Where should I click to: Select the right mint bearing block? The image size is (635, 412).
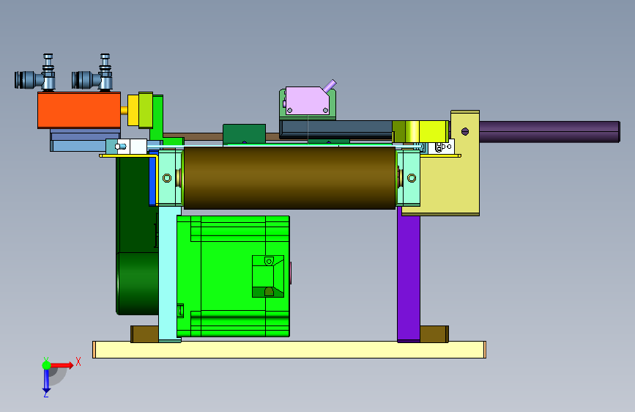[408, 178]
